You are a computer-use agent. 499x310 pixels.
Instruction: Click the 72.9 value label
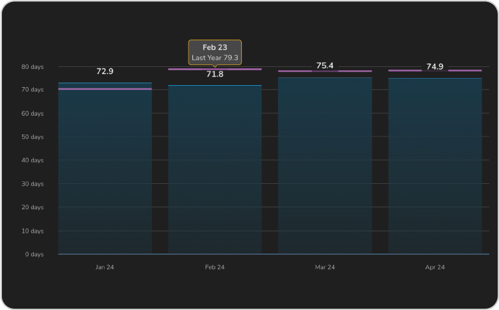click(x=105, y=71)
